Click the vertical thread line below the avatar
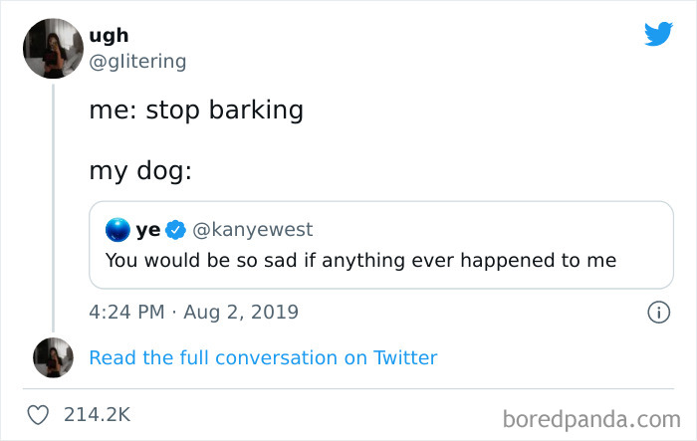The height and width of the screenshot is (441, 697). coord(52,199)
